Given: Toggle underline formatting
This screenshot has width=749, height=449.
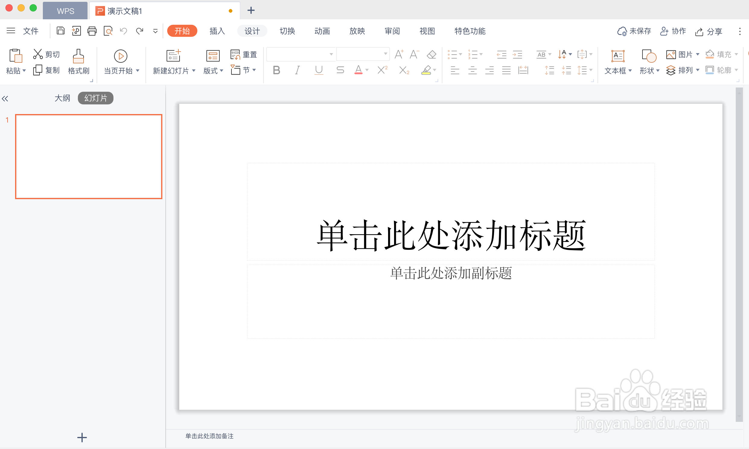Looking at the screenshot, I should 319,70.
